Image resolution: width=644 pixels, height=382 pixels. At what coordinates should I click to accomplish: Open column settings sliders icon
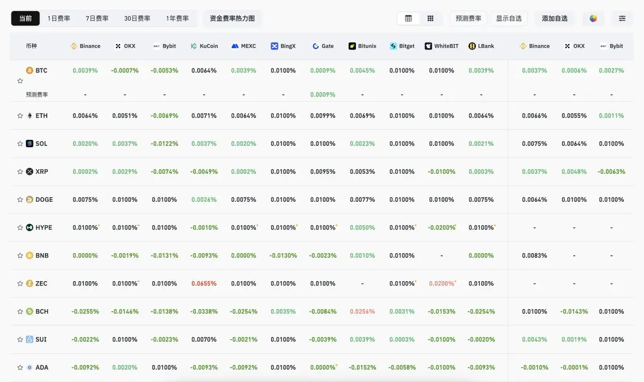[x=622, y=18]
